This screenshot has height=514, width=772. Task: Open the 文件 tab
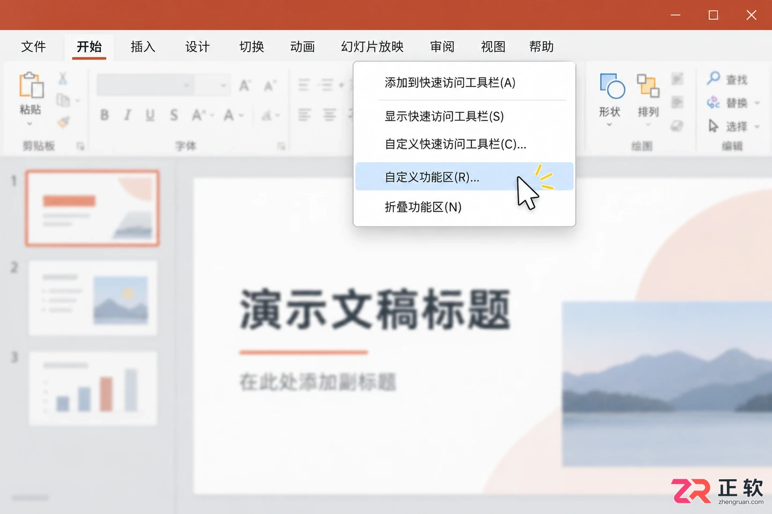click(34, 47)
